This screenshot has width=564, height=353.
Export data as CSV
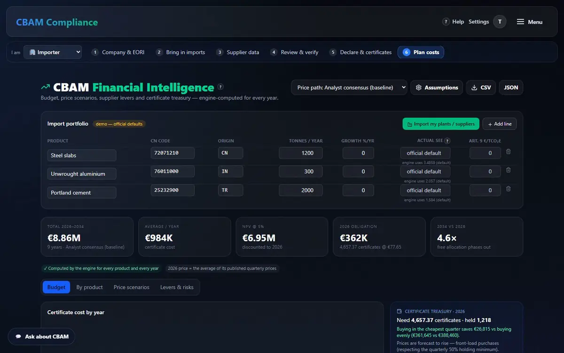coord(481,88)
